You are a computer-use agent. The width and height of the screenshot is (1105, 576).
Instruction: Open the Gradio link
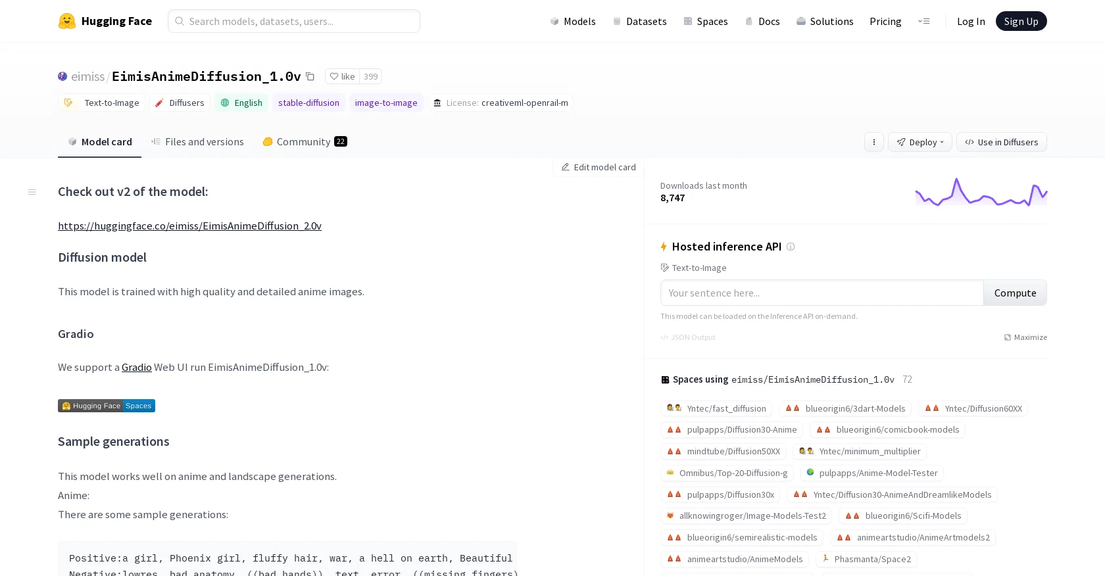tap(137, 367)
